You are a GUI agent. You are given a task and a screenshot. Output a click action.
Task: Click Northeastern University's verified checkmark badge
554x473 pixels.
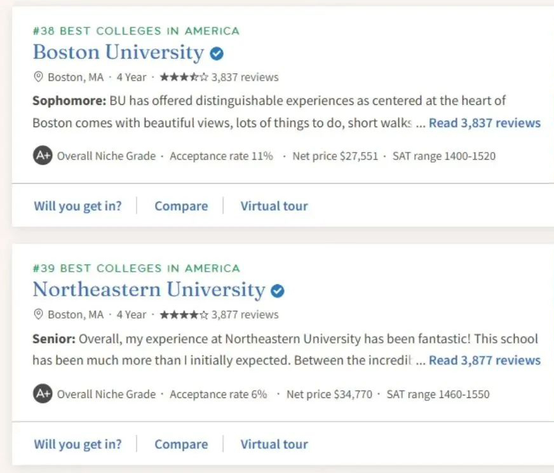coord(278,291)
